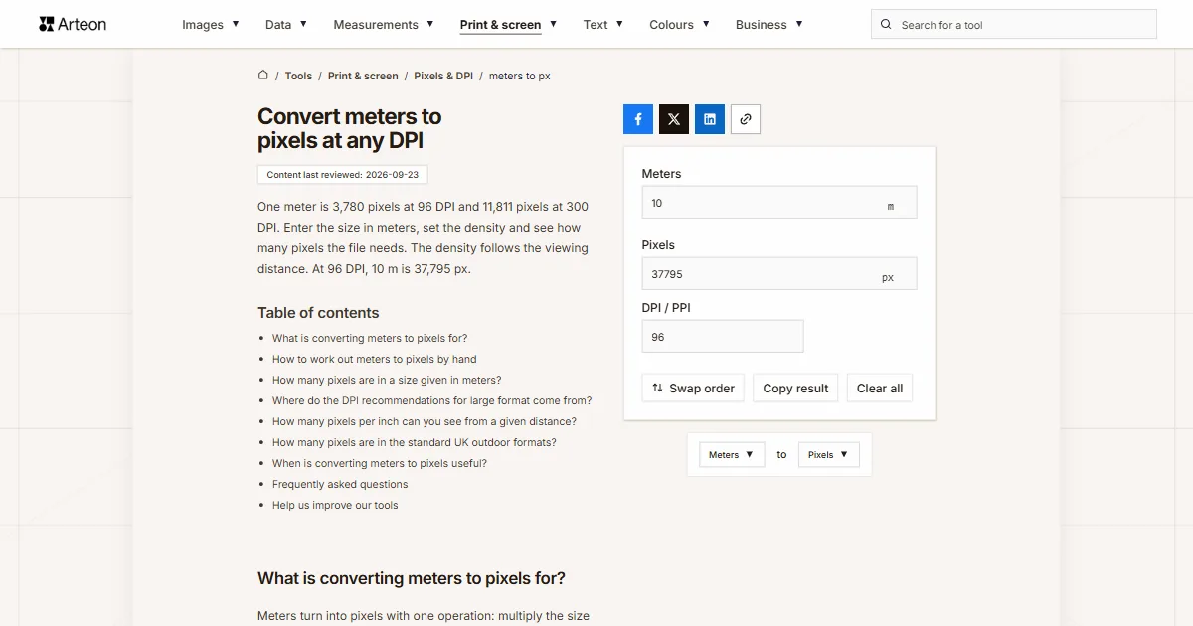Click the 'Convert meters to pixels at any DPI' heading

pyautogui.click(x=350, y=128)
